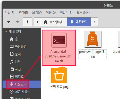Screen dimensions: 120x99
Task: Go to parent folder using up arrow
Action: tap(27, 22)
